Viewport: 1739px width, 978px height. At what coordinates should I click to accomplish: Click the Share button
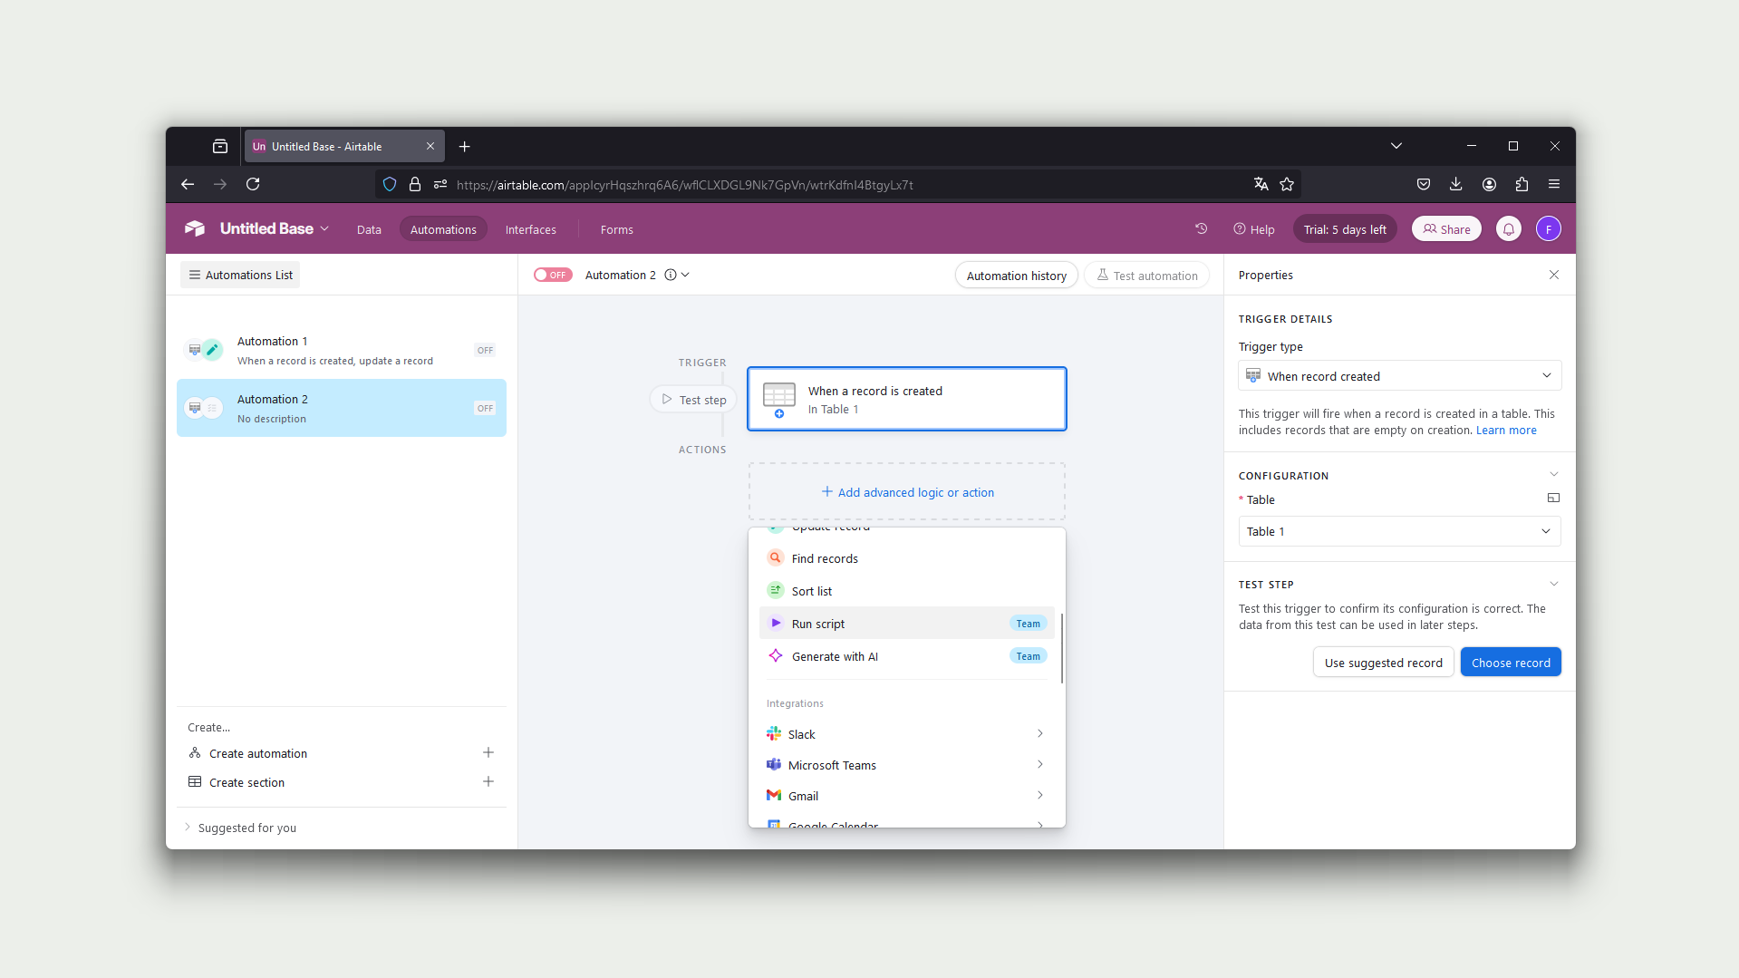[1447, 229]
